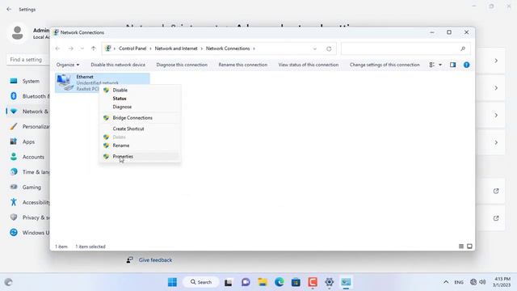Open Status from the context menu

pos(140,99)
